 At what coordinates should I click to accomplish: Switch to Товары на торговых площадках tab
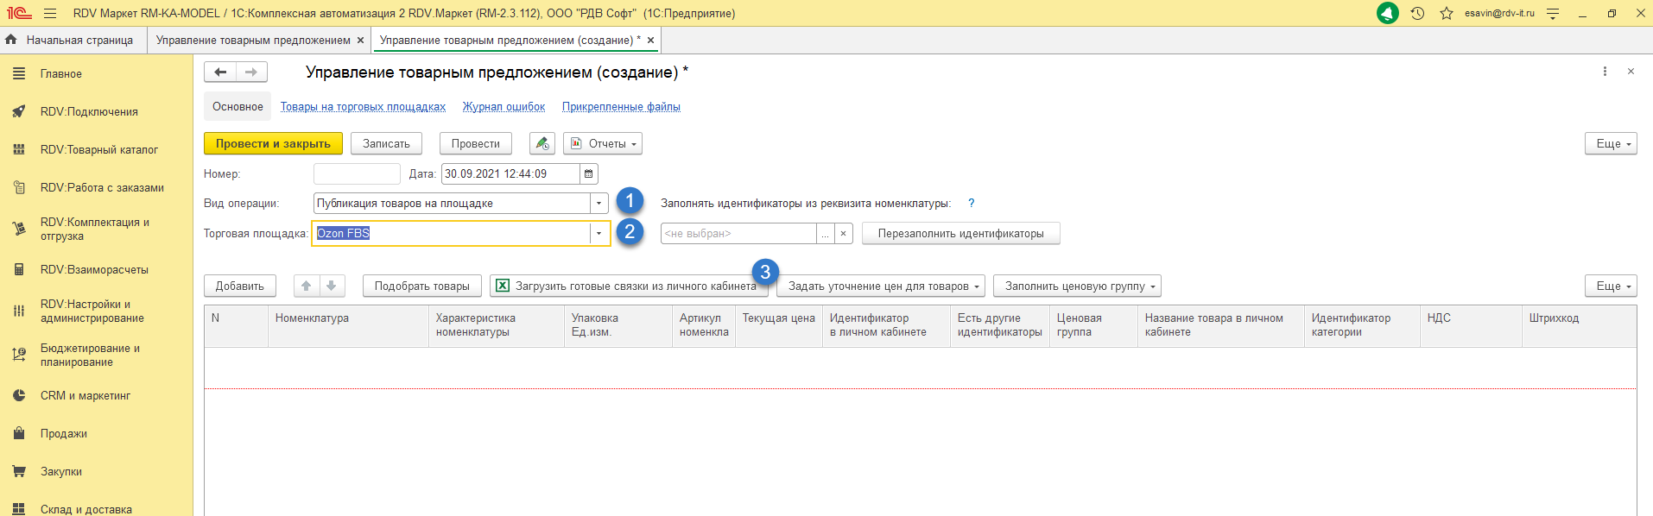pos(363,107)
